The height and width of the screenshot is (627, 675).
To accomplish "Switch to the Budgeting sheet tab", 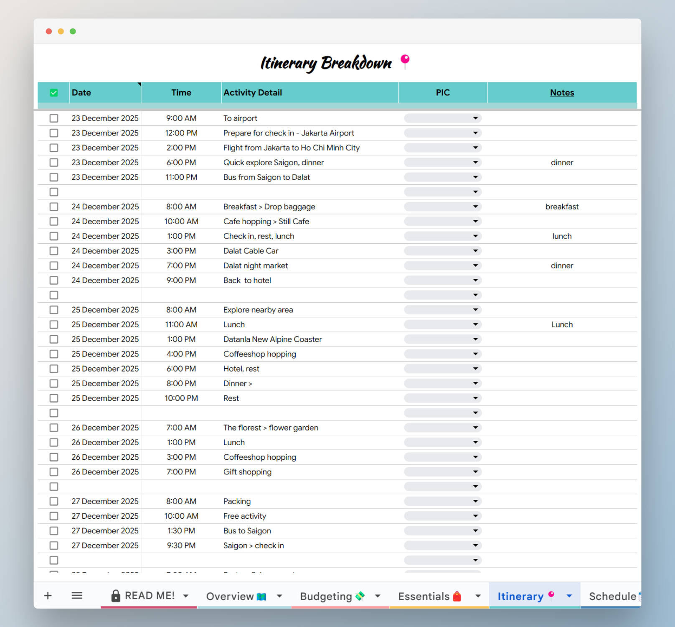I will (x=340, y=596).
